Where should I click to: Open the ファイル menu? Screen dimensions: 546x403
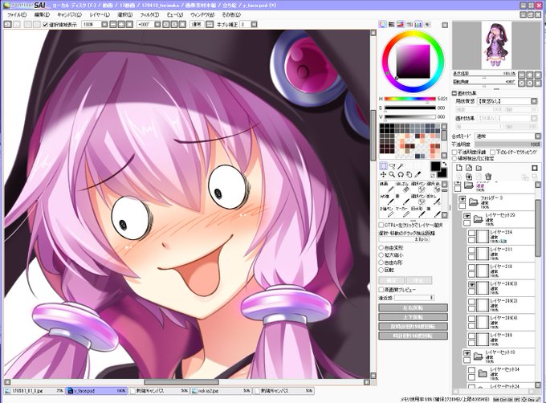pyautogui.click(x=17, y=14)
